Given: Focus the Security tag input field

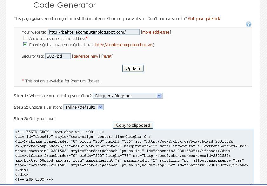Looking at the screenshot, I should pos(58,56).
